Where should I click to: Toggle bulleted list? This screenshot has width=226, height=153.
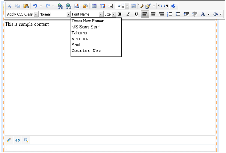click(178, 14)
